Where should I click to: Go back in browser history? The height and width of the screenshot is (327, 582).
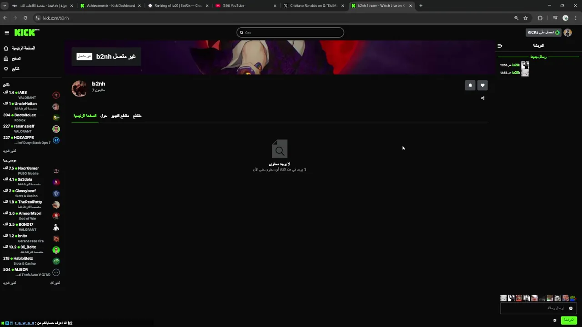coord(5,18)
